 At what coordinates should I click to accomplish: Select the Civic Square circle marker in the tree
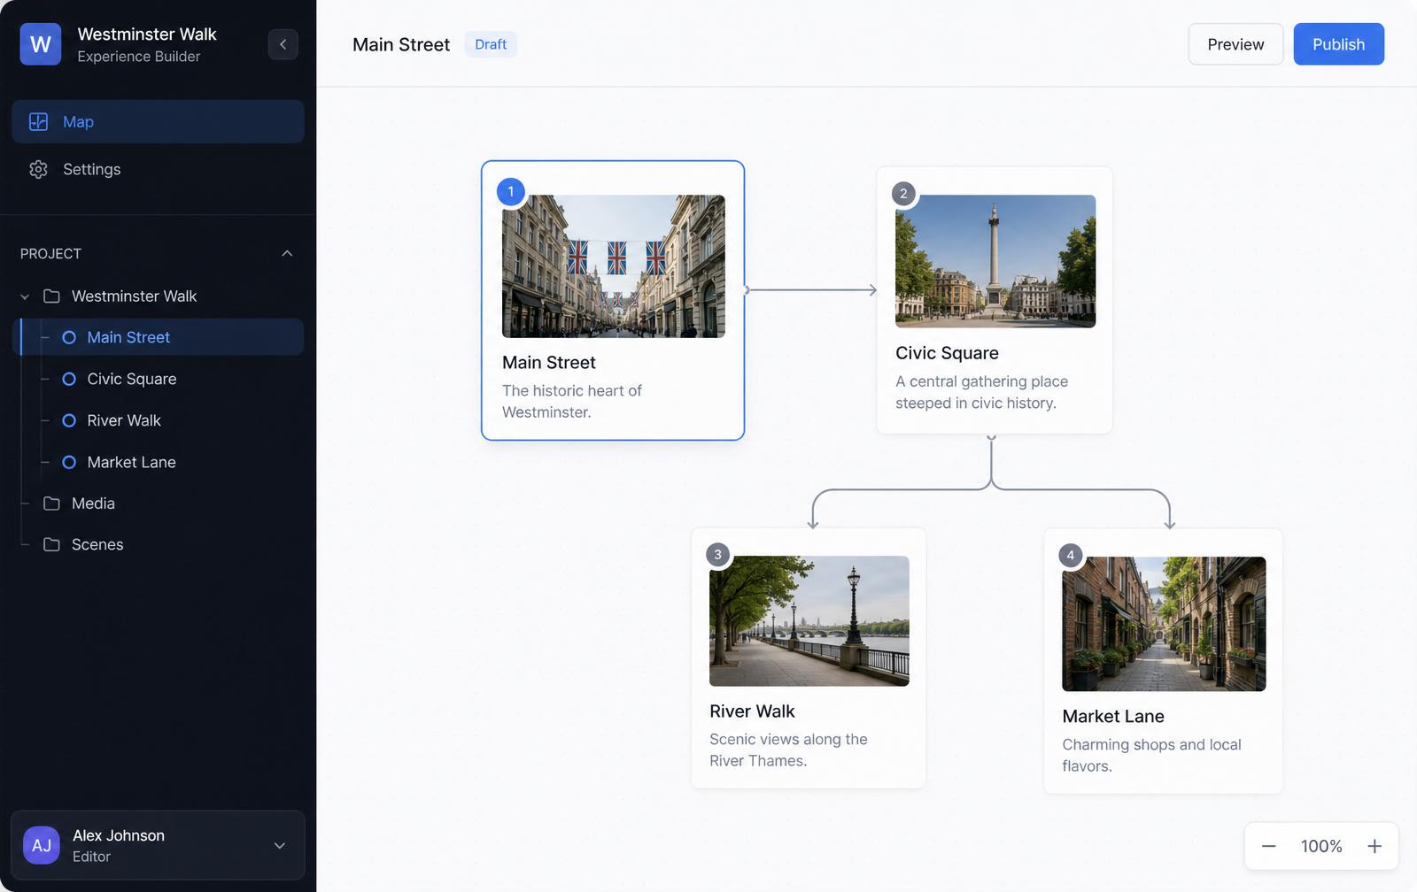(69, 379)
